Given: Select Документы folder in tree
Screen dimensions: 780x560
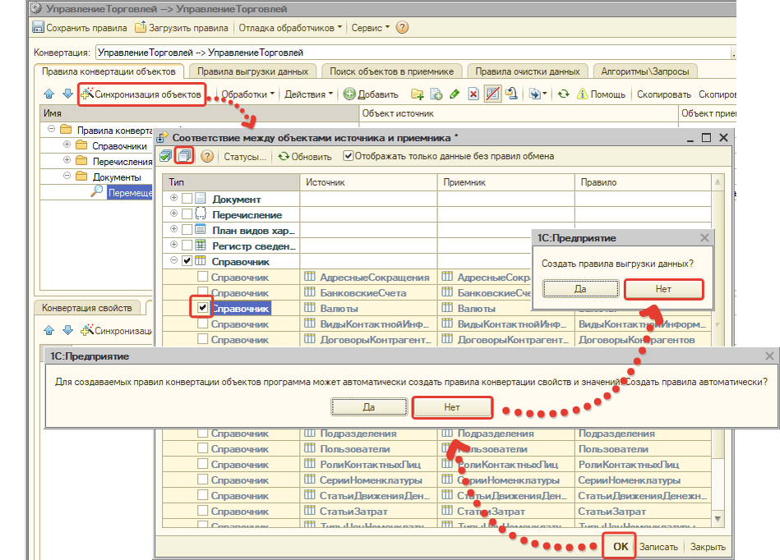Looking at the screenshot, I should (x=117, y=177).
